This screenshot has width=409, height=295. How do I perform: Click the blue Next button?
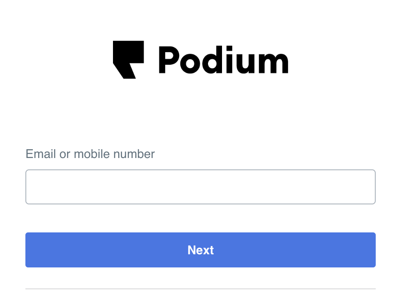(x=200, y=250)
